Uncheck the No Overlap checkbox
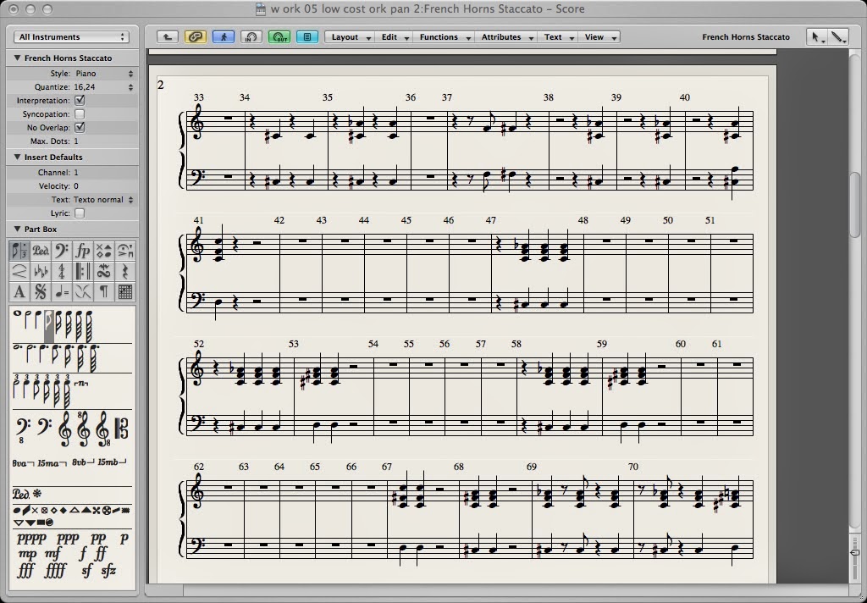Viewport: 867px width, 603px height. [x=80, y=127]
